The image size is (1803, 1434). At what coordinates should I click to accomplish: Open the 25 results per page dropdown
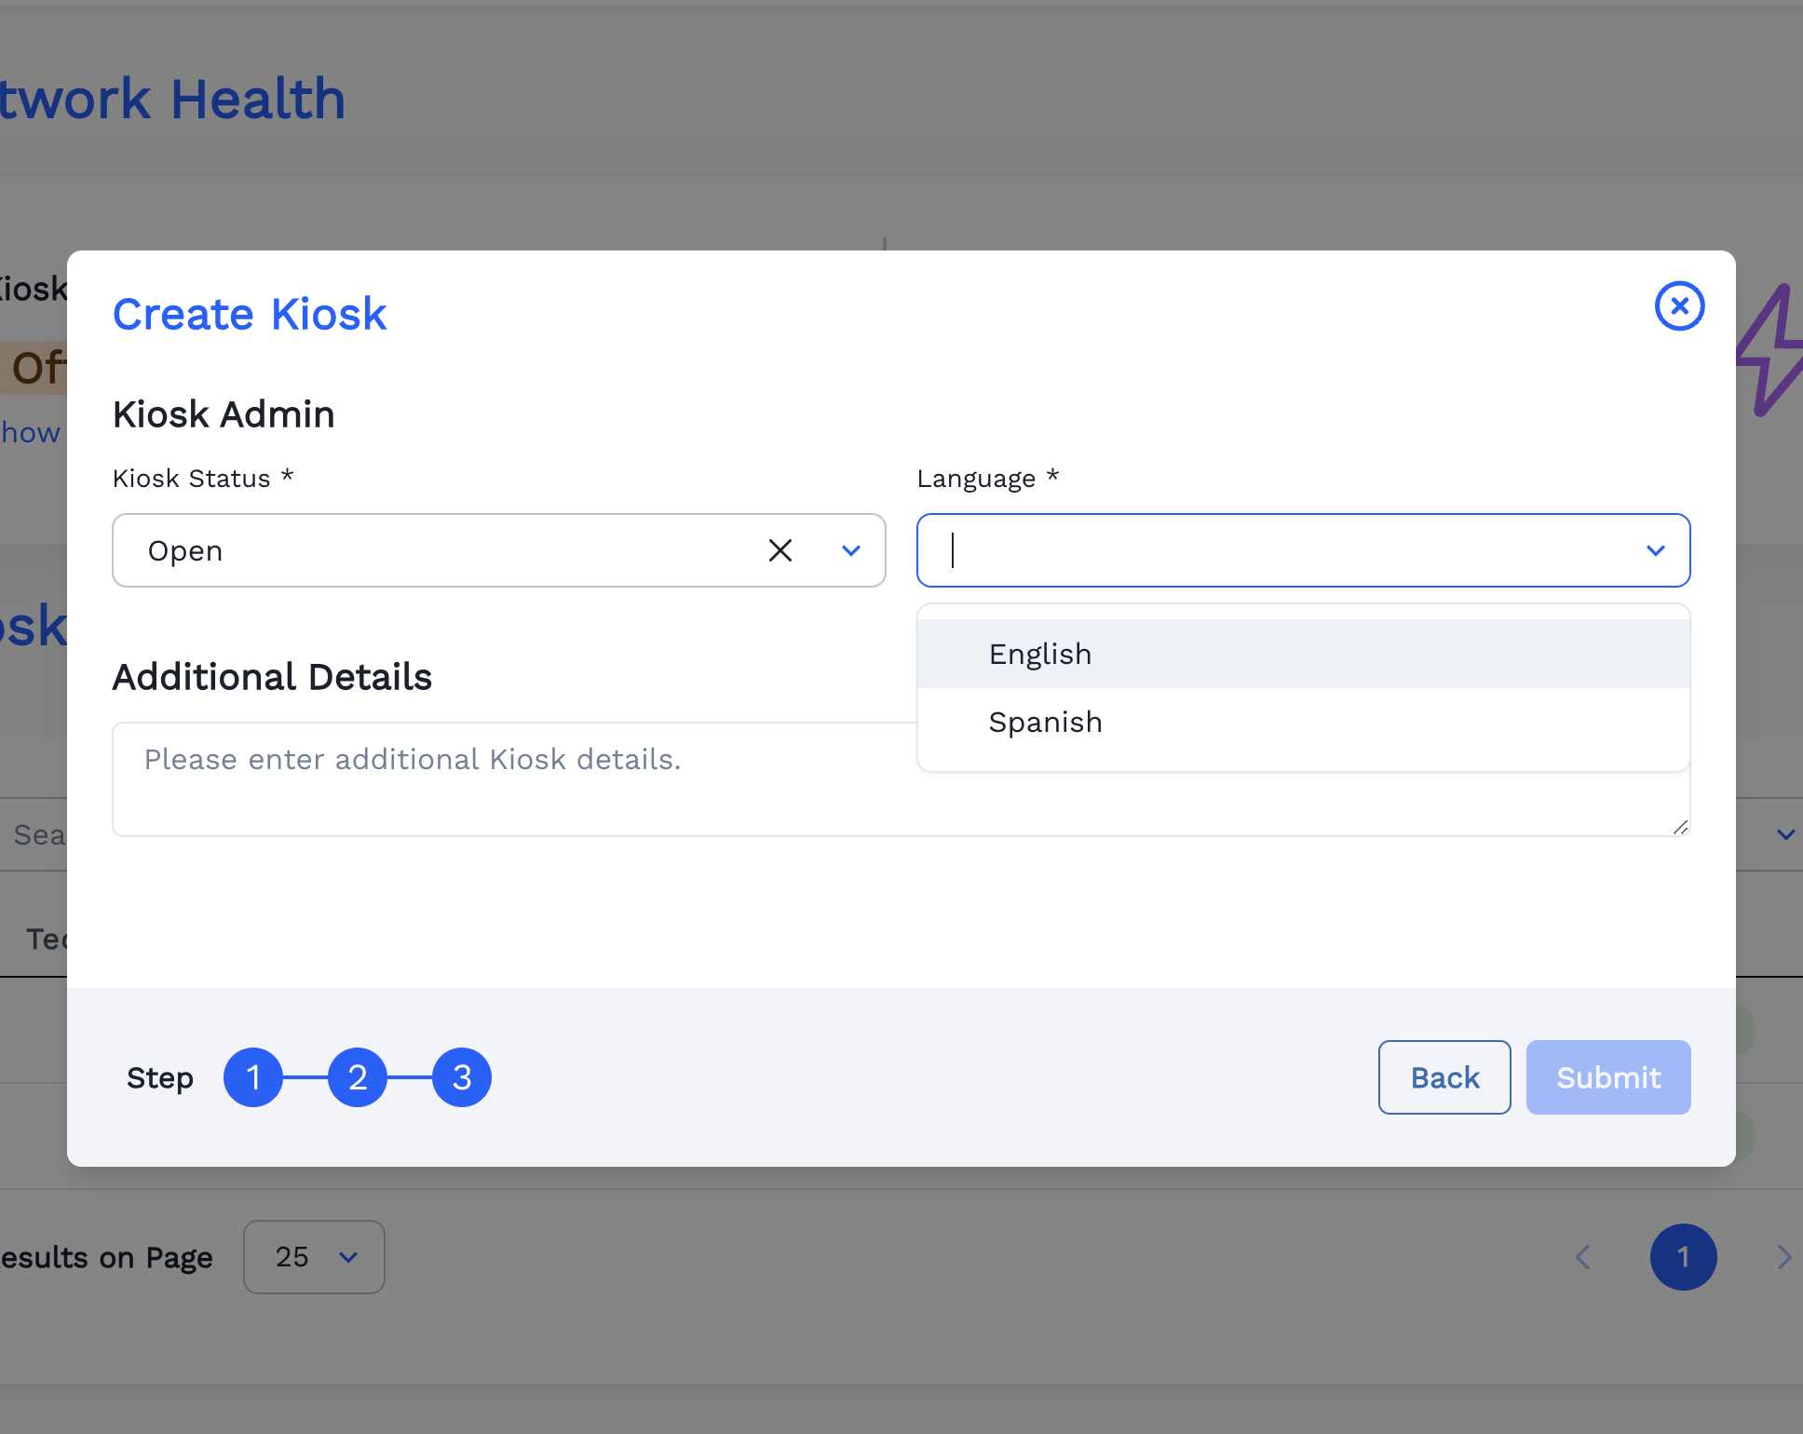point(314,1257)
